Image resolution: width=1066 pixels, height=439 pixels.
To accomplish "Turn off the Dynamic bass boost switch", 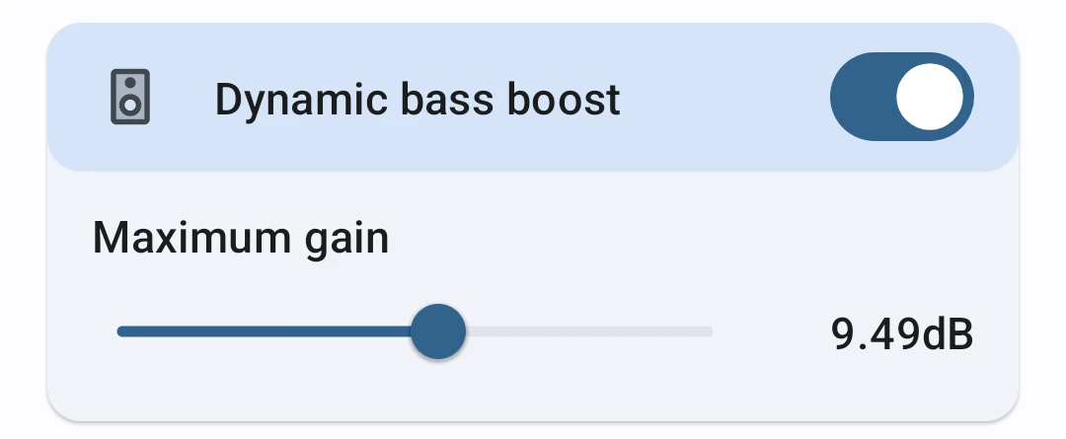I will coord(901,97).
